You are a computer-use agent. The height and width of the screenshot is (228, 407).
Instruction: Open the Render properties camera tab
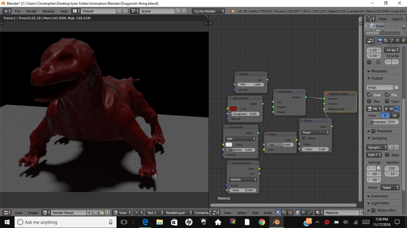tap(380, 41)
